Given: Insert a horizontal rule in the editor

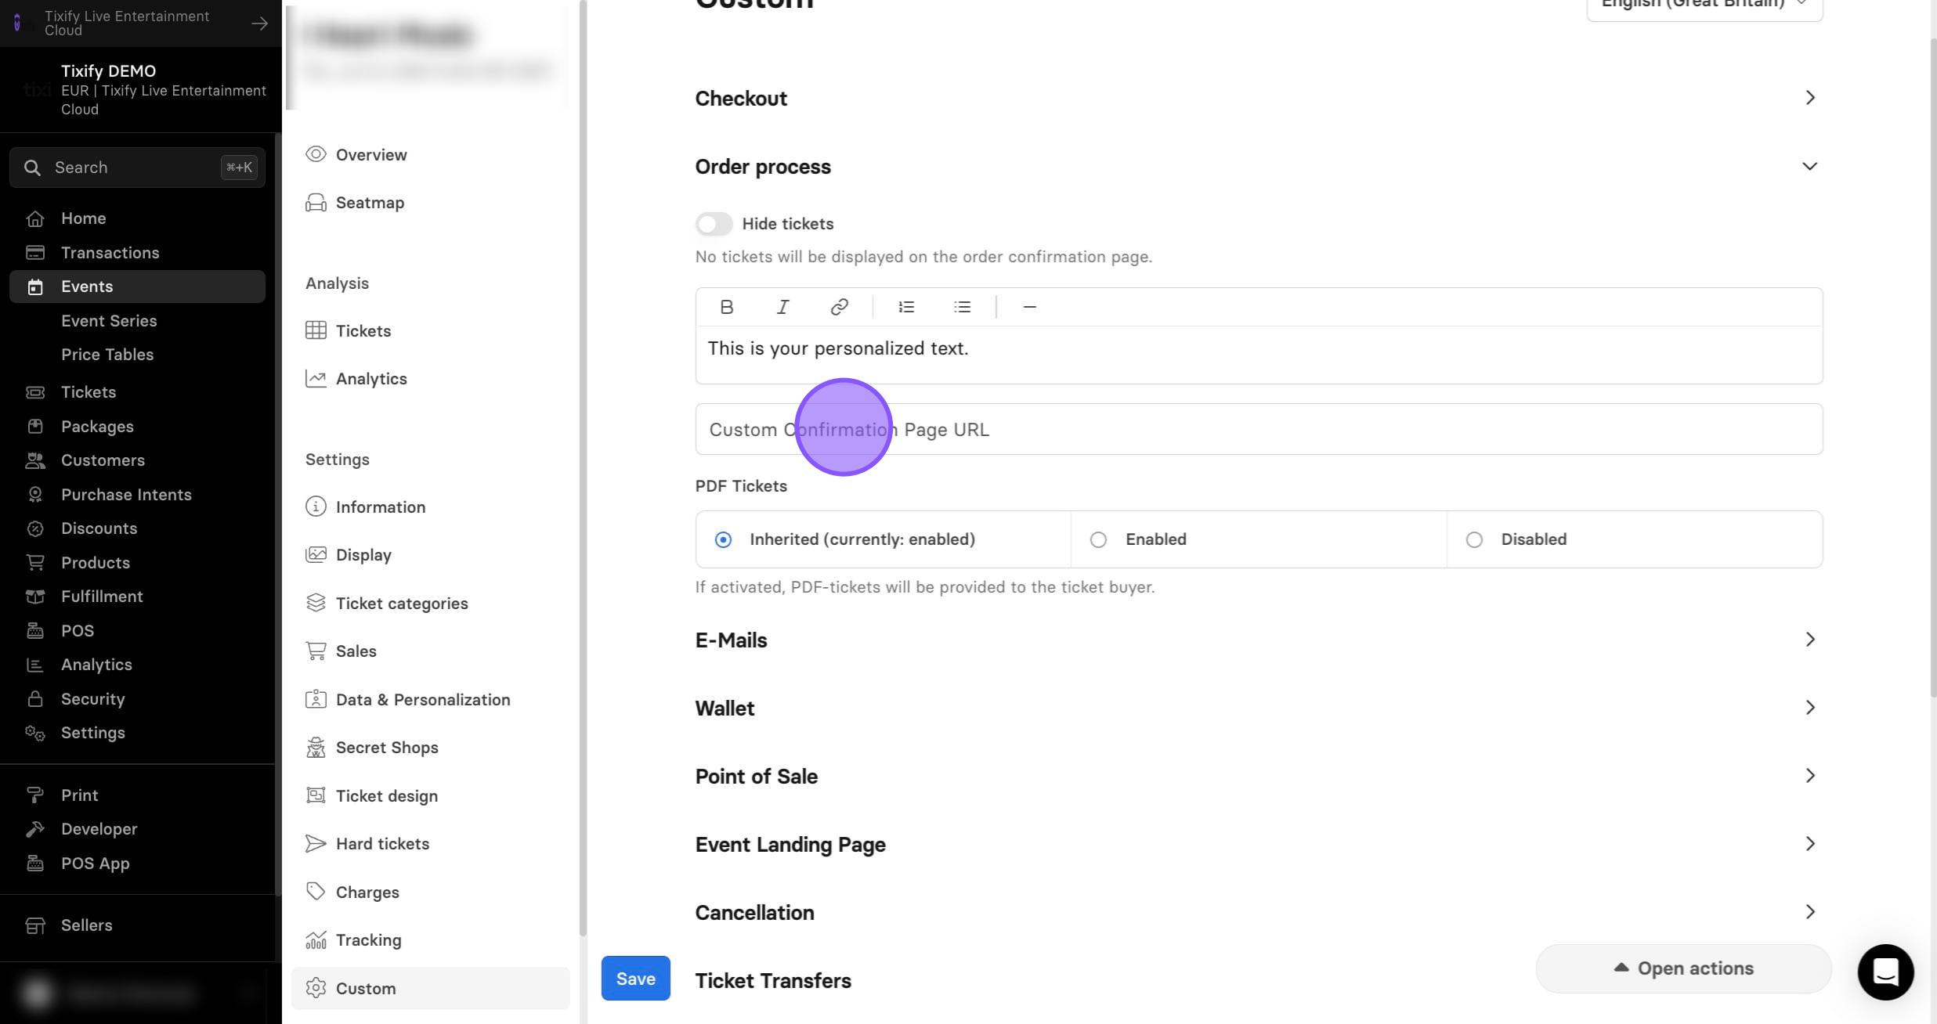Looking at the screenshot, I should click(x=1029, y=307).
